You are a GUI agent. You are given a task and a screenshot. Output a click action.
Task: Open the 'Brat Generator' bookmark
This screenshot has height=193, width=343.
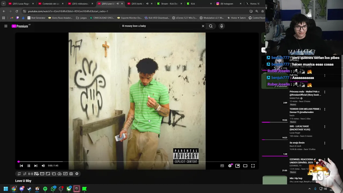click(x=36, y=18)
